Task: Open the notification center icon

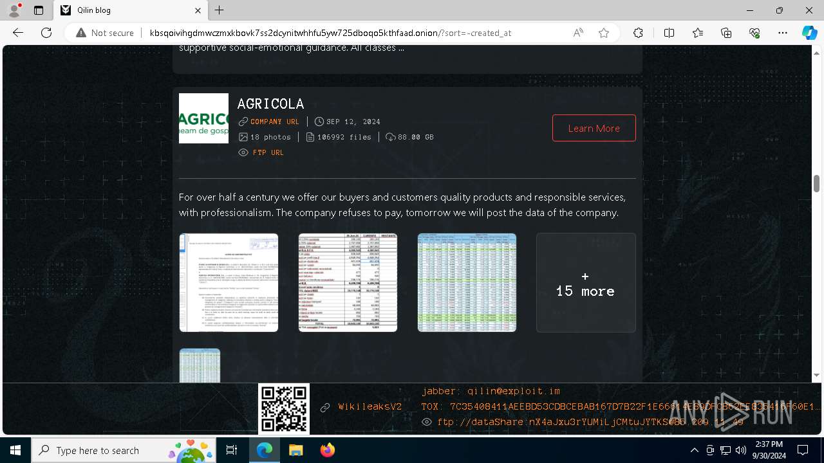Action: point(803,450)
